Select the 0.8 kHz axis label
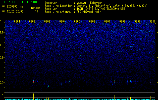 point(2,70)
